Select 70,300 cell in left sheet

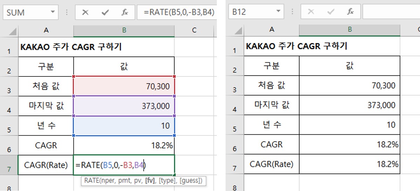click(x=124, y=86)
